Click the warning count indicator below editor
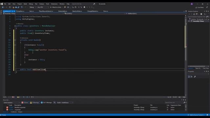The height and width of the screenshot is (118, 210). [x=19, y=97]
